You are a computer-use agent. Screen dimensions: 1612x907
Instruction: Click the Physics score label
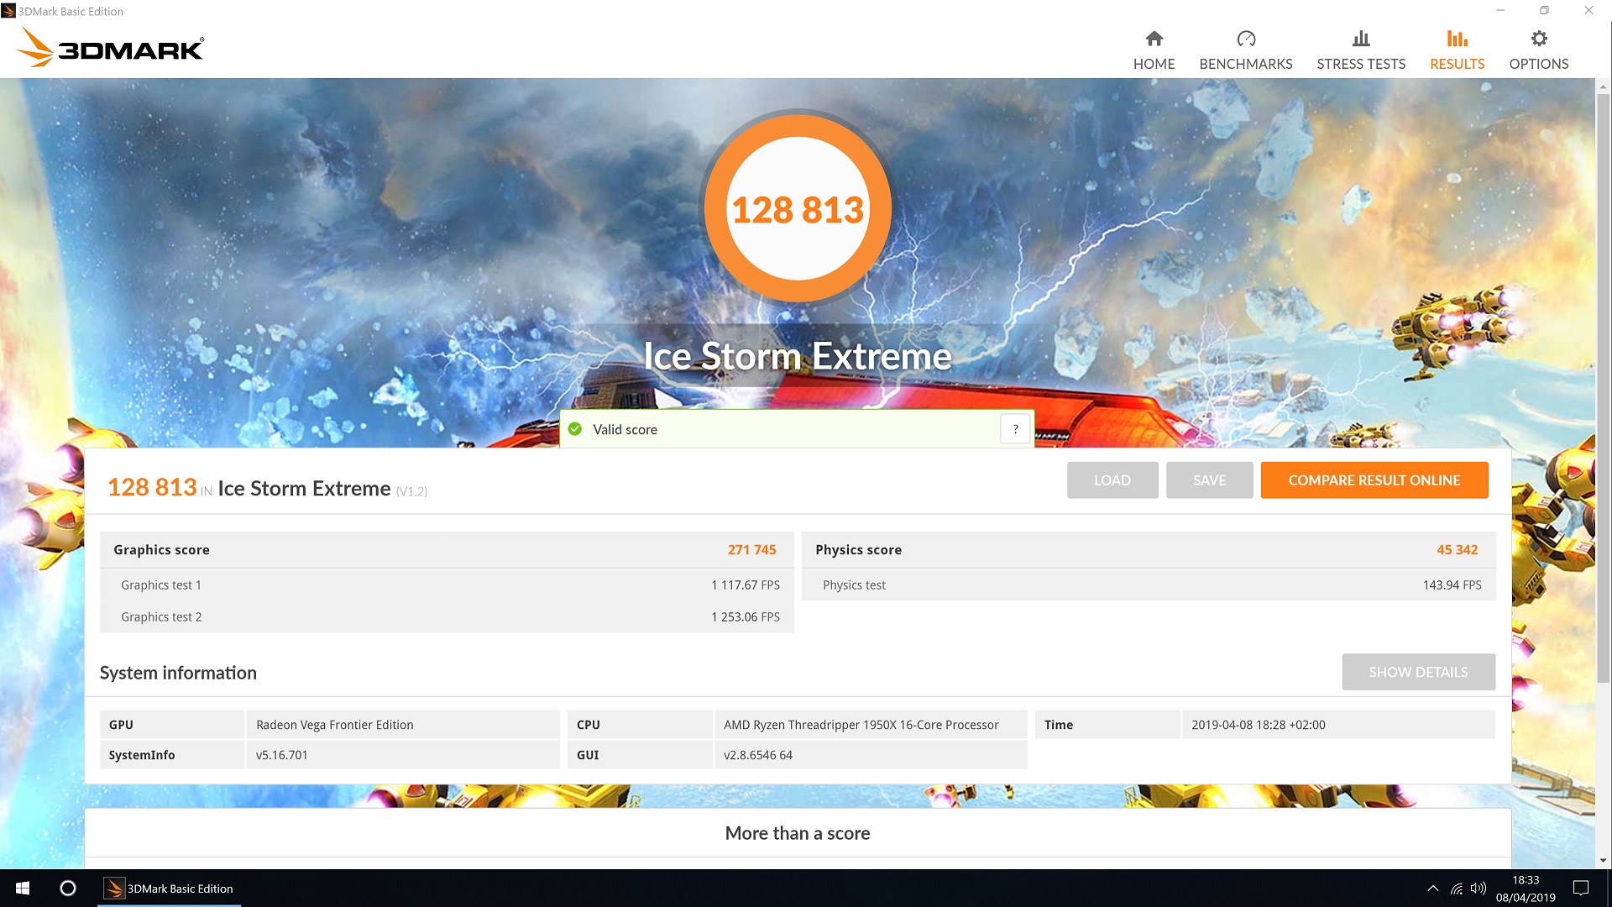(x=858, y=549)
